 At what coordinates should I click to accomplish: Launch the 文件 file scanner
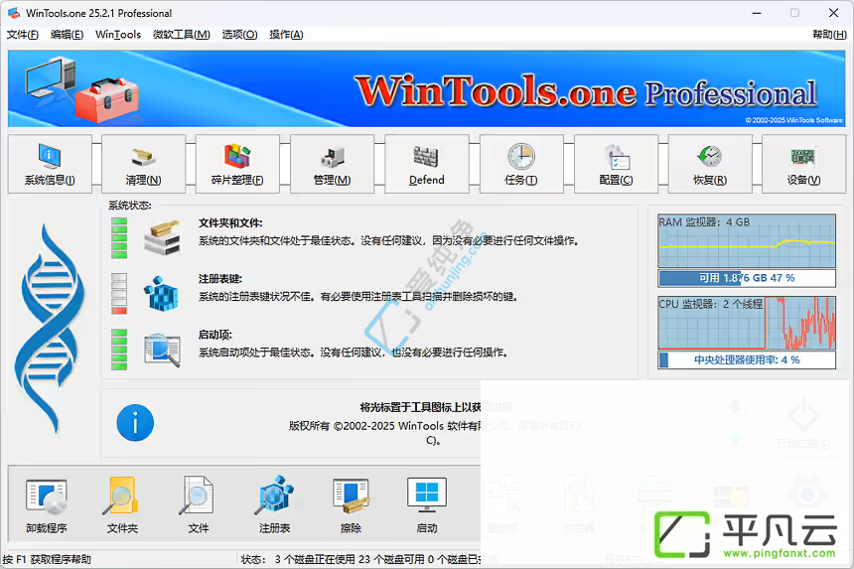(x=199, y=504)
